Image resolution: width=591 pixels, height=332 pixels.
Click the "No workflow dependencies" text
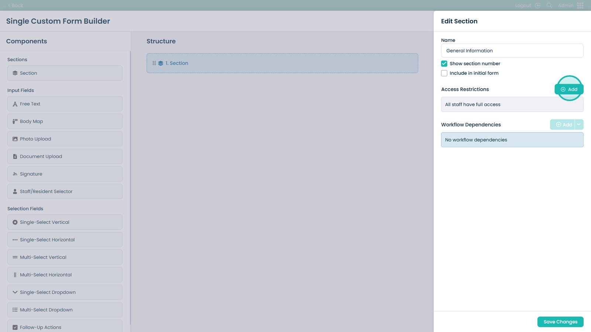tap(476, 140)
